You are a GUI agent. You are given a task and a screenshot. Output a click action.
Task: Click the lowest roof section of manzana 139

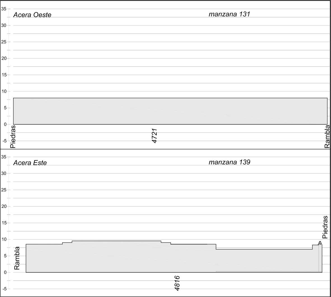(x=264, y=260)
